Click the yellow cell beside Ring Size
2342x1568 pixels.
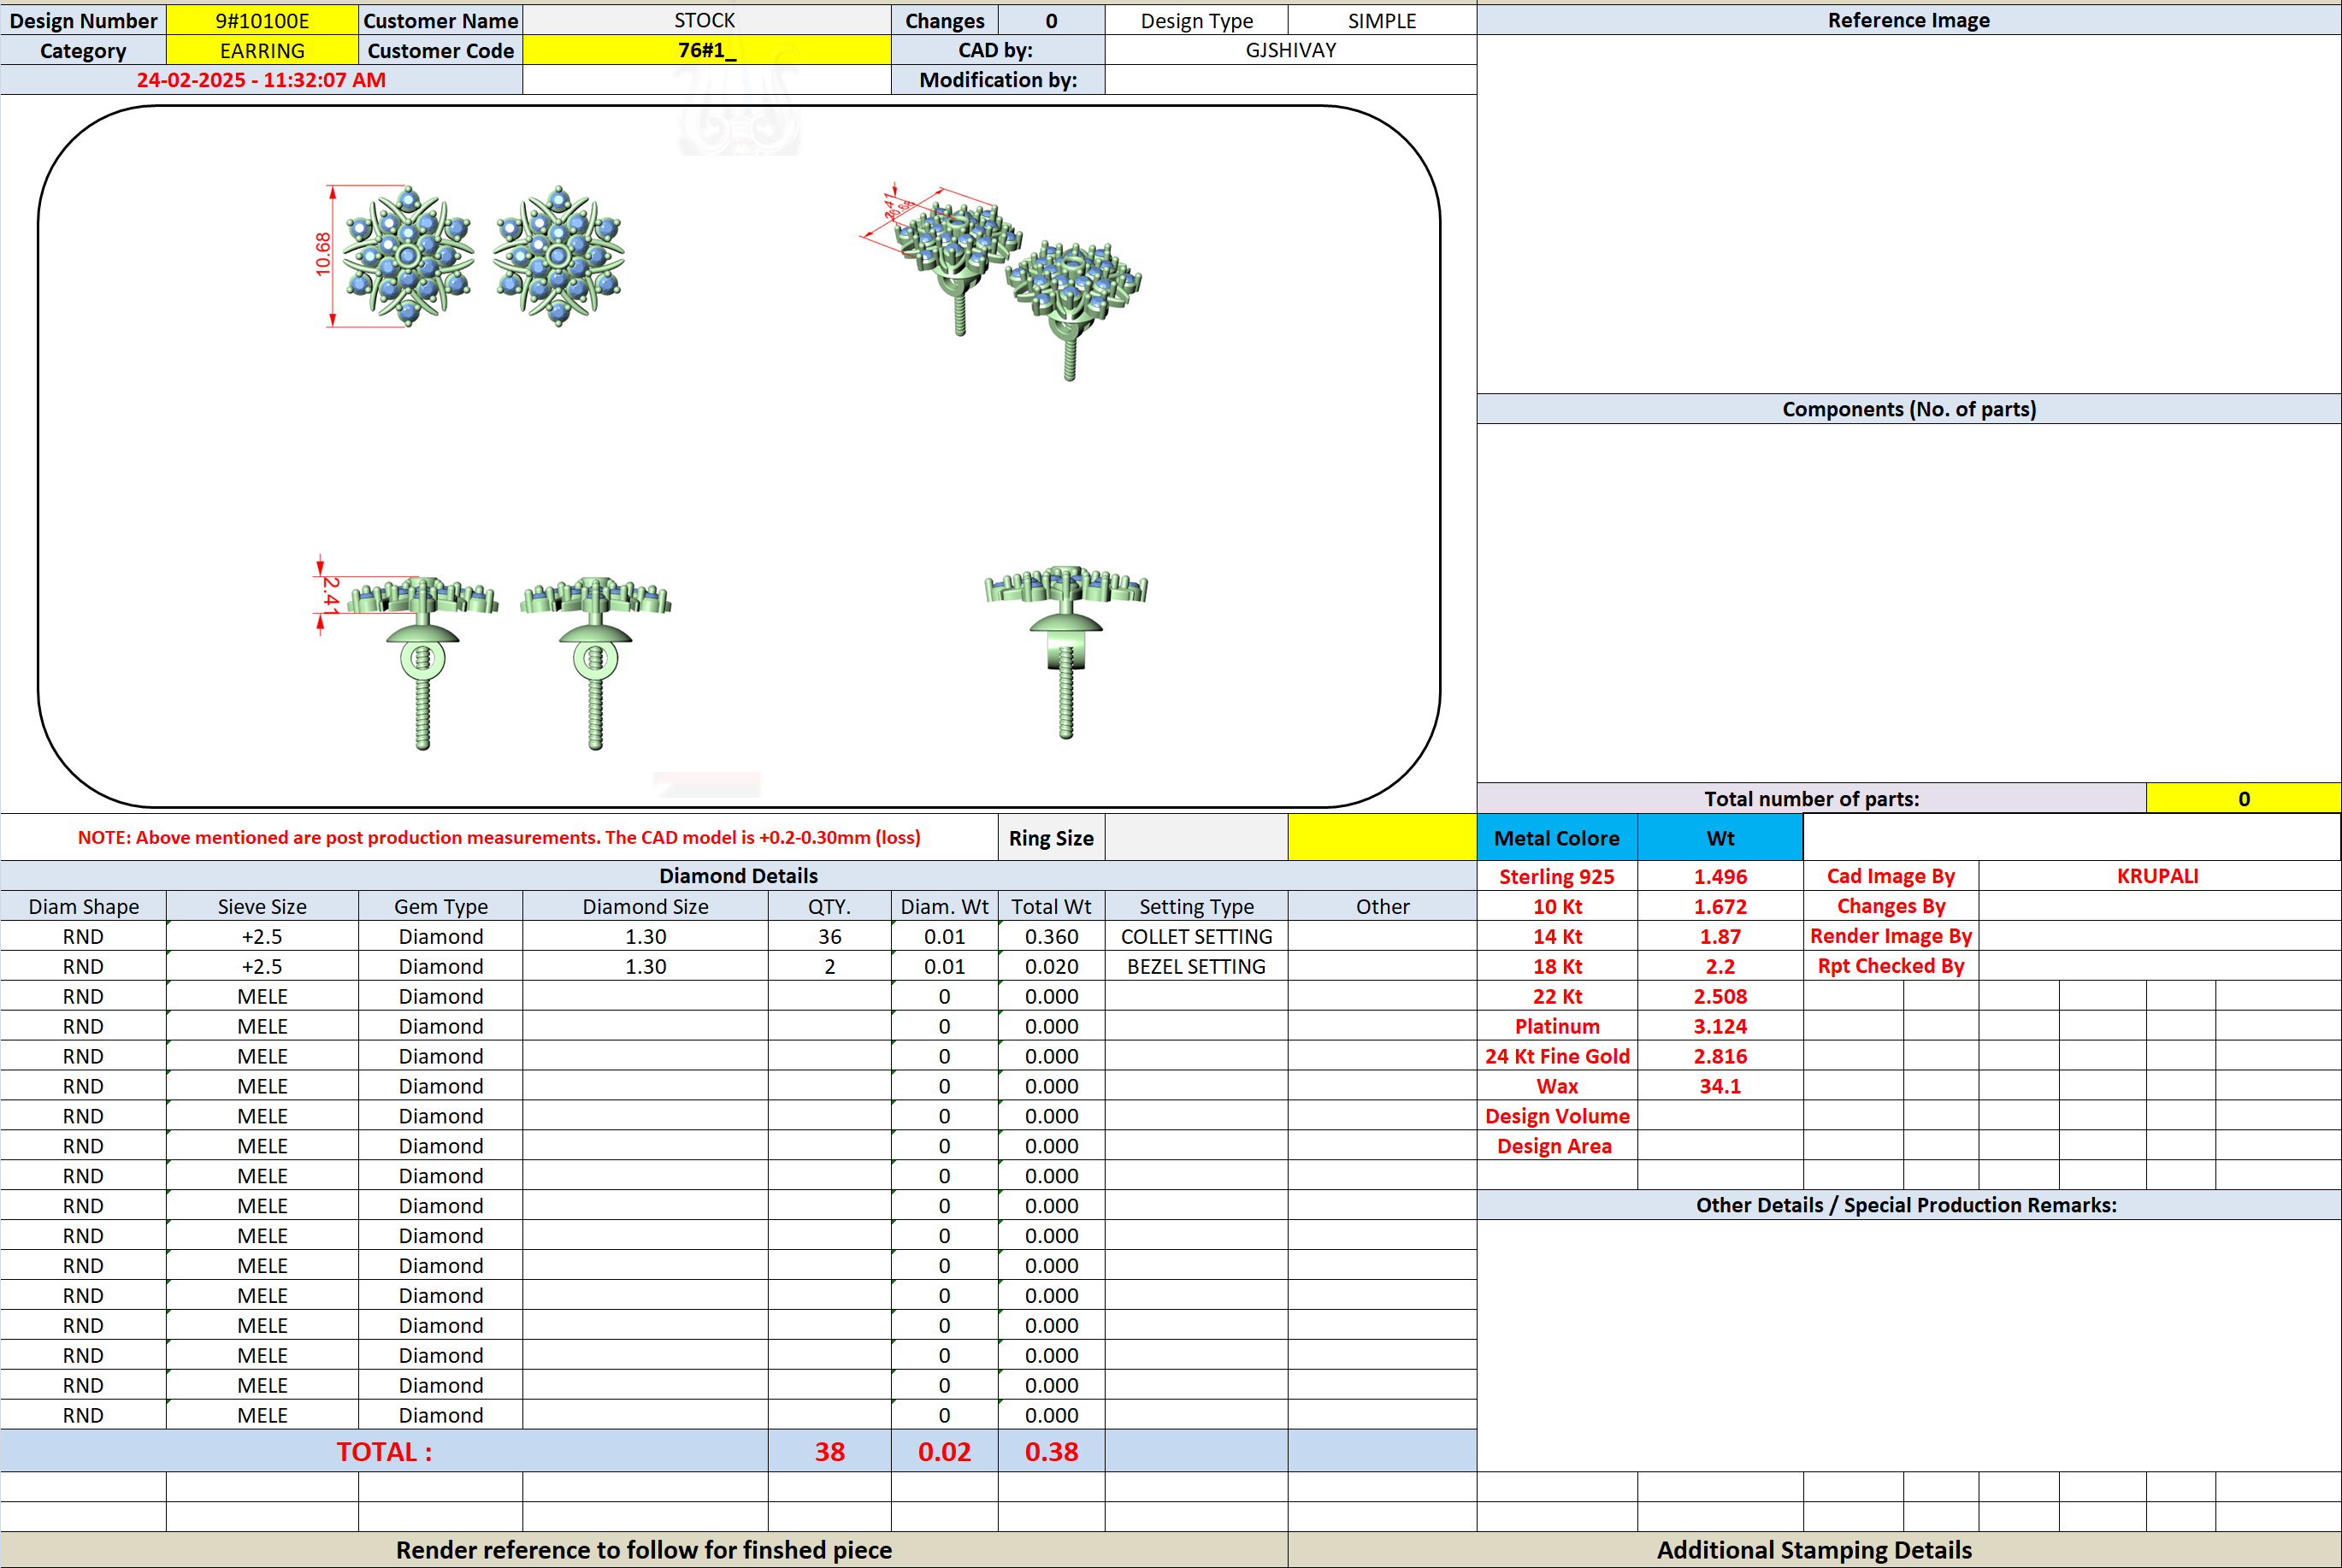(x=1382, y=837)
